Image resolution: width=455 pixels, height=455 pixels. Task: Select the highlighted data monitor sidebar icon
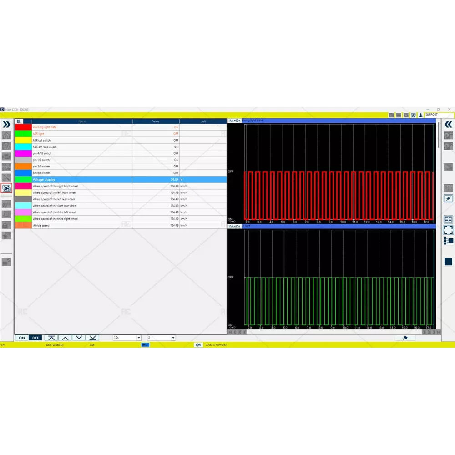pos(6,188)
